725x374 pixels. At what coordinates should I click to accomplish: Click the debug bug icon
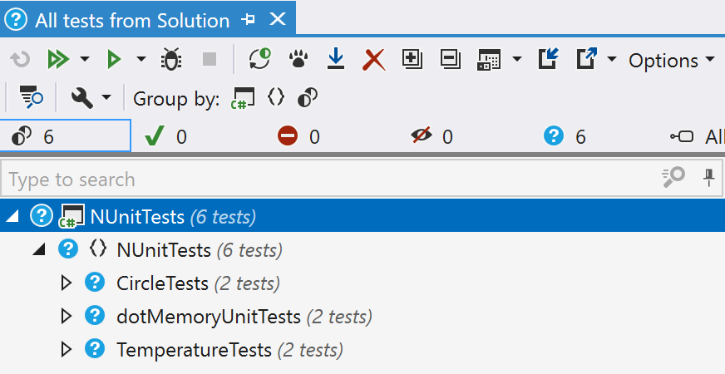pyautogui.click(x=171, y=60)
